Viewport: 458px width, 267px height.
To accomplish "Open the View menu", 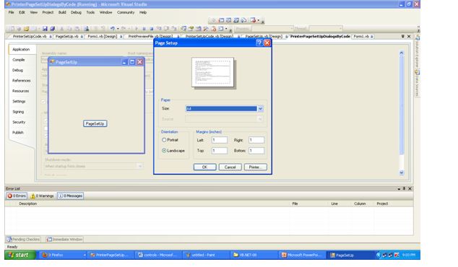I will click(34, 12).
